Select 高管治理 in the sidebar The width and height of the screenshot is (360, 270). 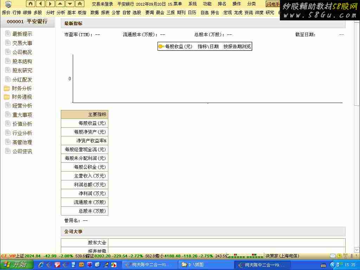(22, 142)
